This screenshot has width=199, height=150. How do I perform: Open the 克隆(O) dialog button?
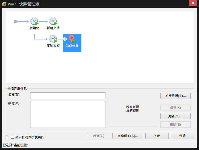coord(175,116)
